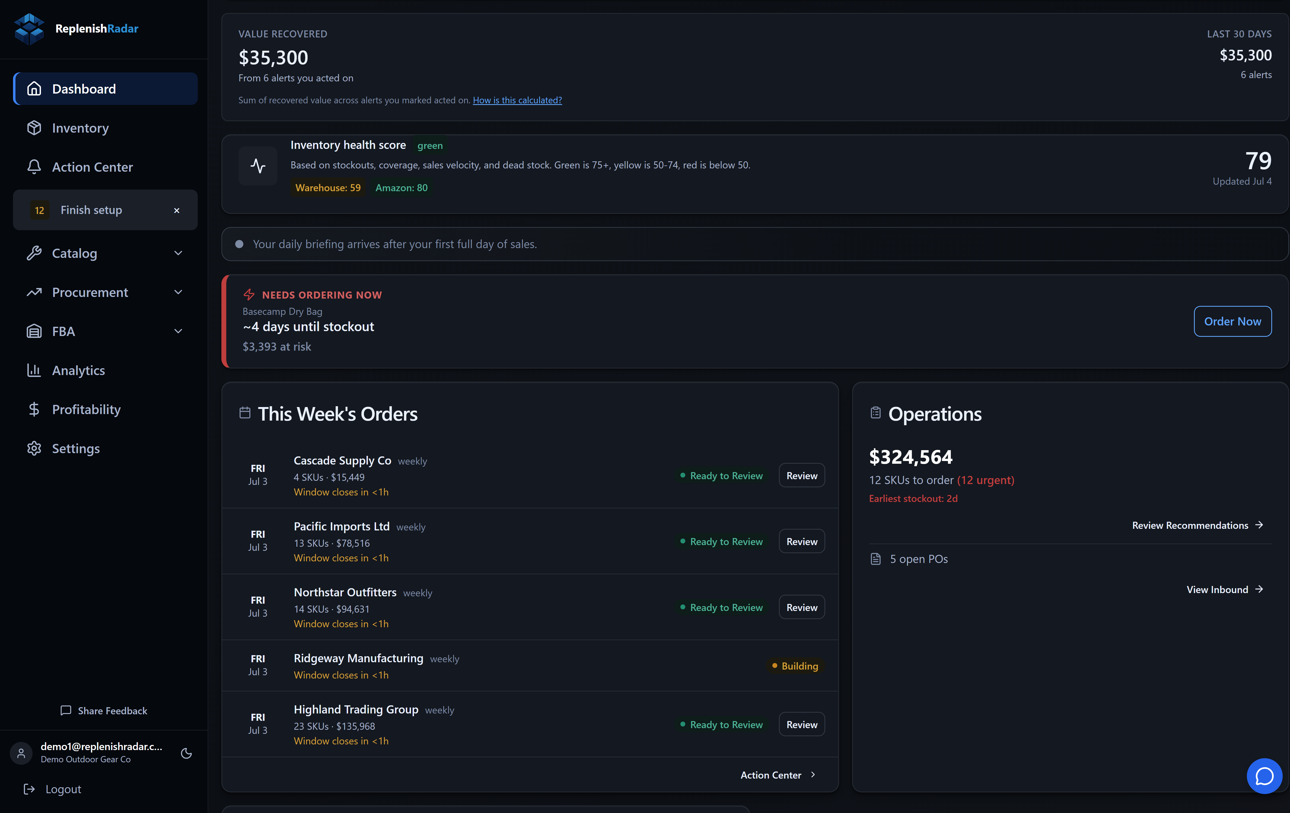Review the Pacific Imports Ltd order
The height and width of the screenshot is (813, 1290).
click(x=801, y=542)
